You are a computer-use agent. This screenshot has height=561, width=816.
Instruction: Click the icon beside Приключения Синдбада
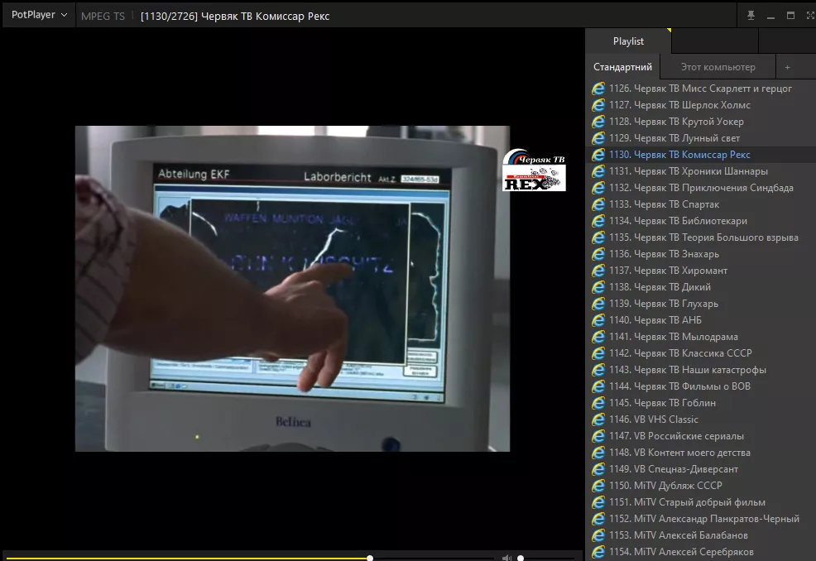tap(598, 188)
